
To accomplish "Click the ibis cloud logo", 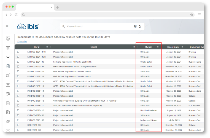I will pyautogui.click(x=28, y=26).
